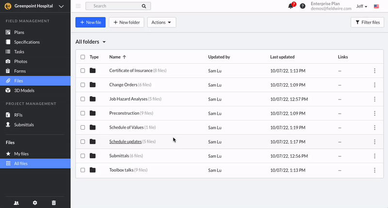The height and width of the screenshot is (208, 388).
Task: Open the All folders dropdown
Action: pos(91,42)
